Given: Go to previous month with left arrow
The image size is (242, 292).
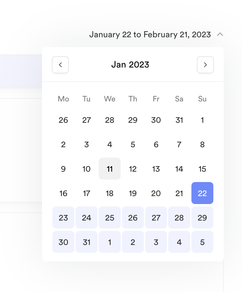Looking at the screenshot, I should (x=60, y=65).
